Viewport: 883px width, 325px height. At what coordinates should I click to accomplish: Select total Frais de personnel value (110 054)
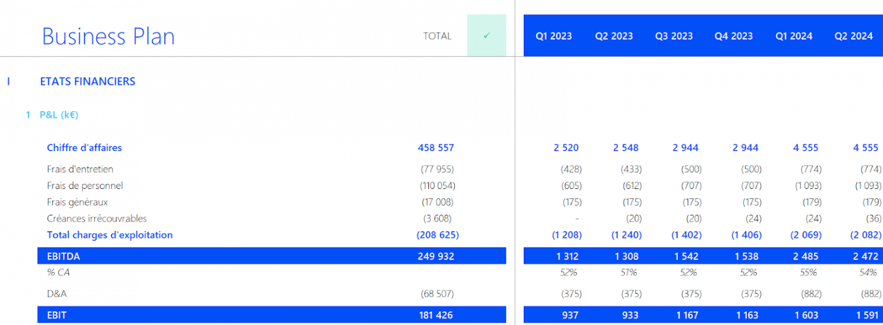(x=437, y=185)
